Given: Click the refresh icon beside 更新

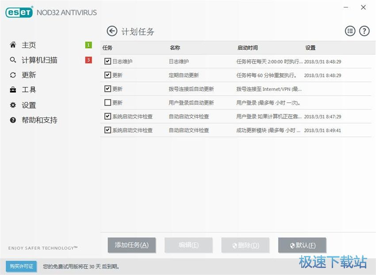Looking at the screenshot, I should [13, 75].
